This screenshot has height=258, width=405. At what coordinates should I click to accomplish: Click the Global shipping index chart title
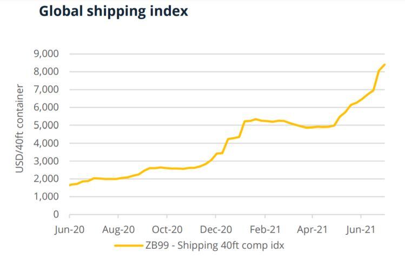pyautogui.click(x=114, y=11)
